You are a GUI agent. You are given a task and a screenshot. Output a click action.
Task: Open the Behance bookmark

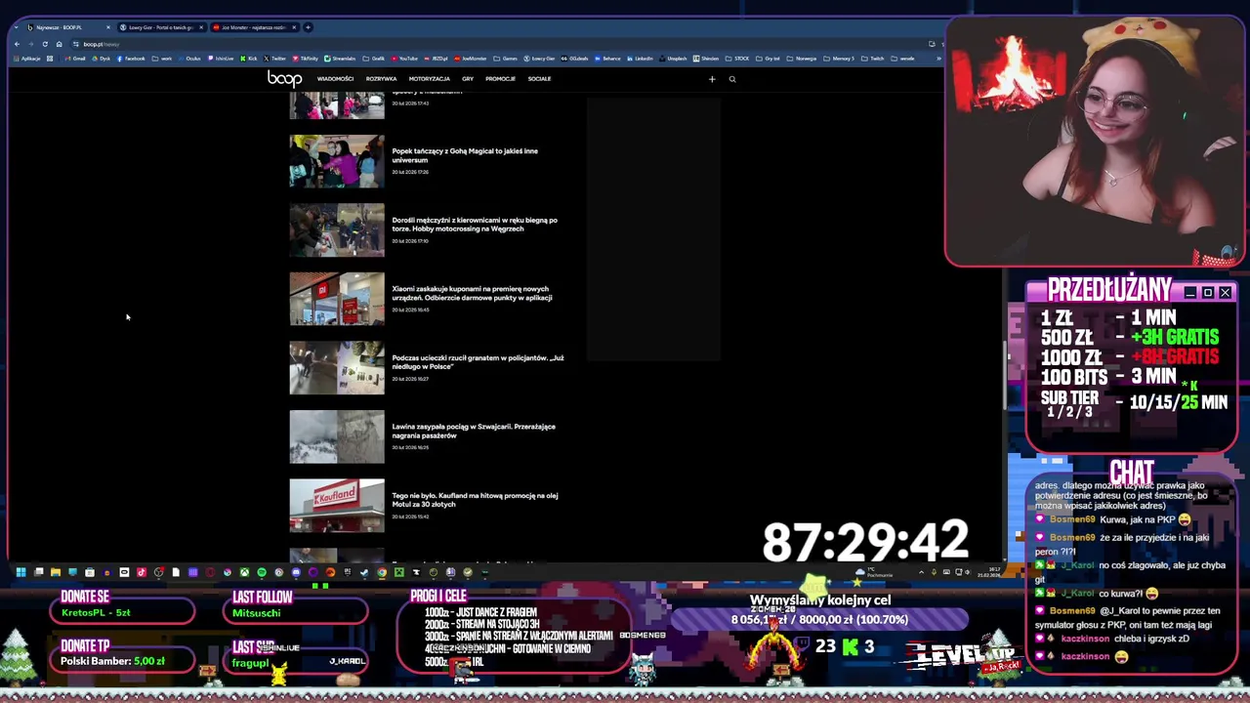(607, 59)
